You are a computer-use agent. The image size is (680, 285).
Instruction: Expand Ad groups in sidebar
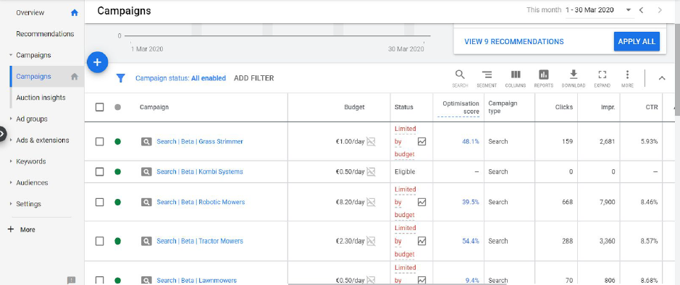[10, 119]
